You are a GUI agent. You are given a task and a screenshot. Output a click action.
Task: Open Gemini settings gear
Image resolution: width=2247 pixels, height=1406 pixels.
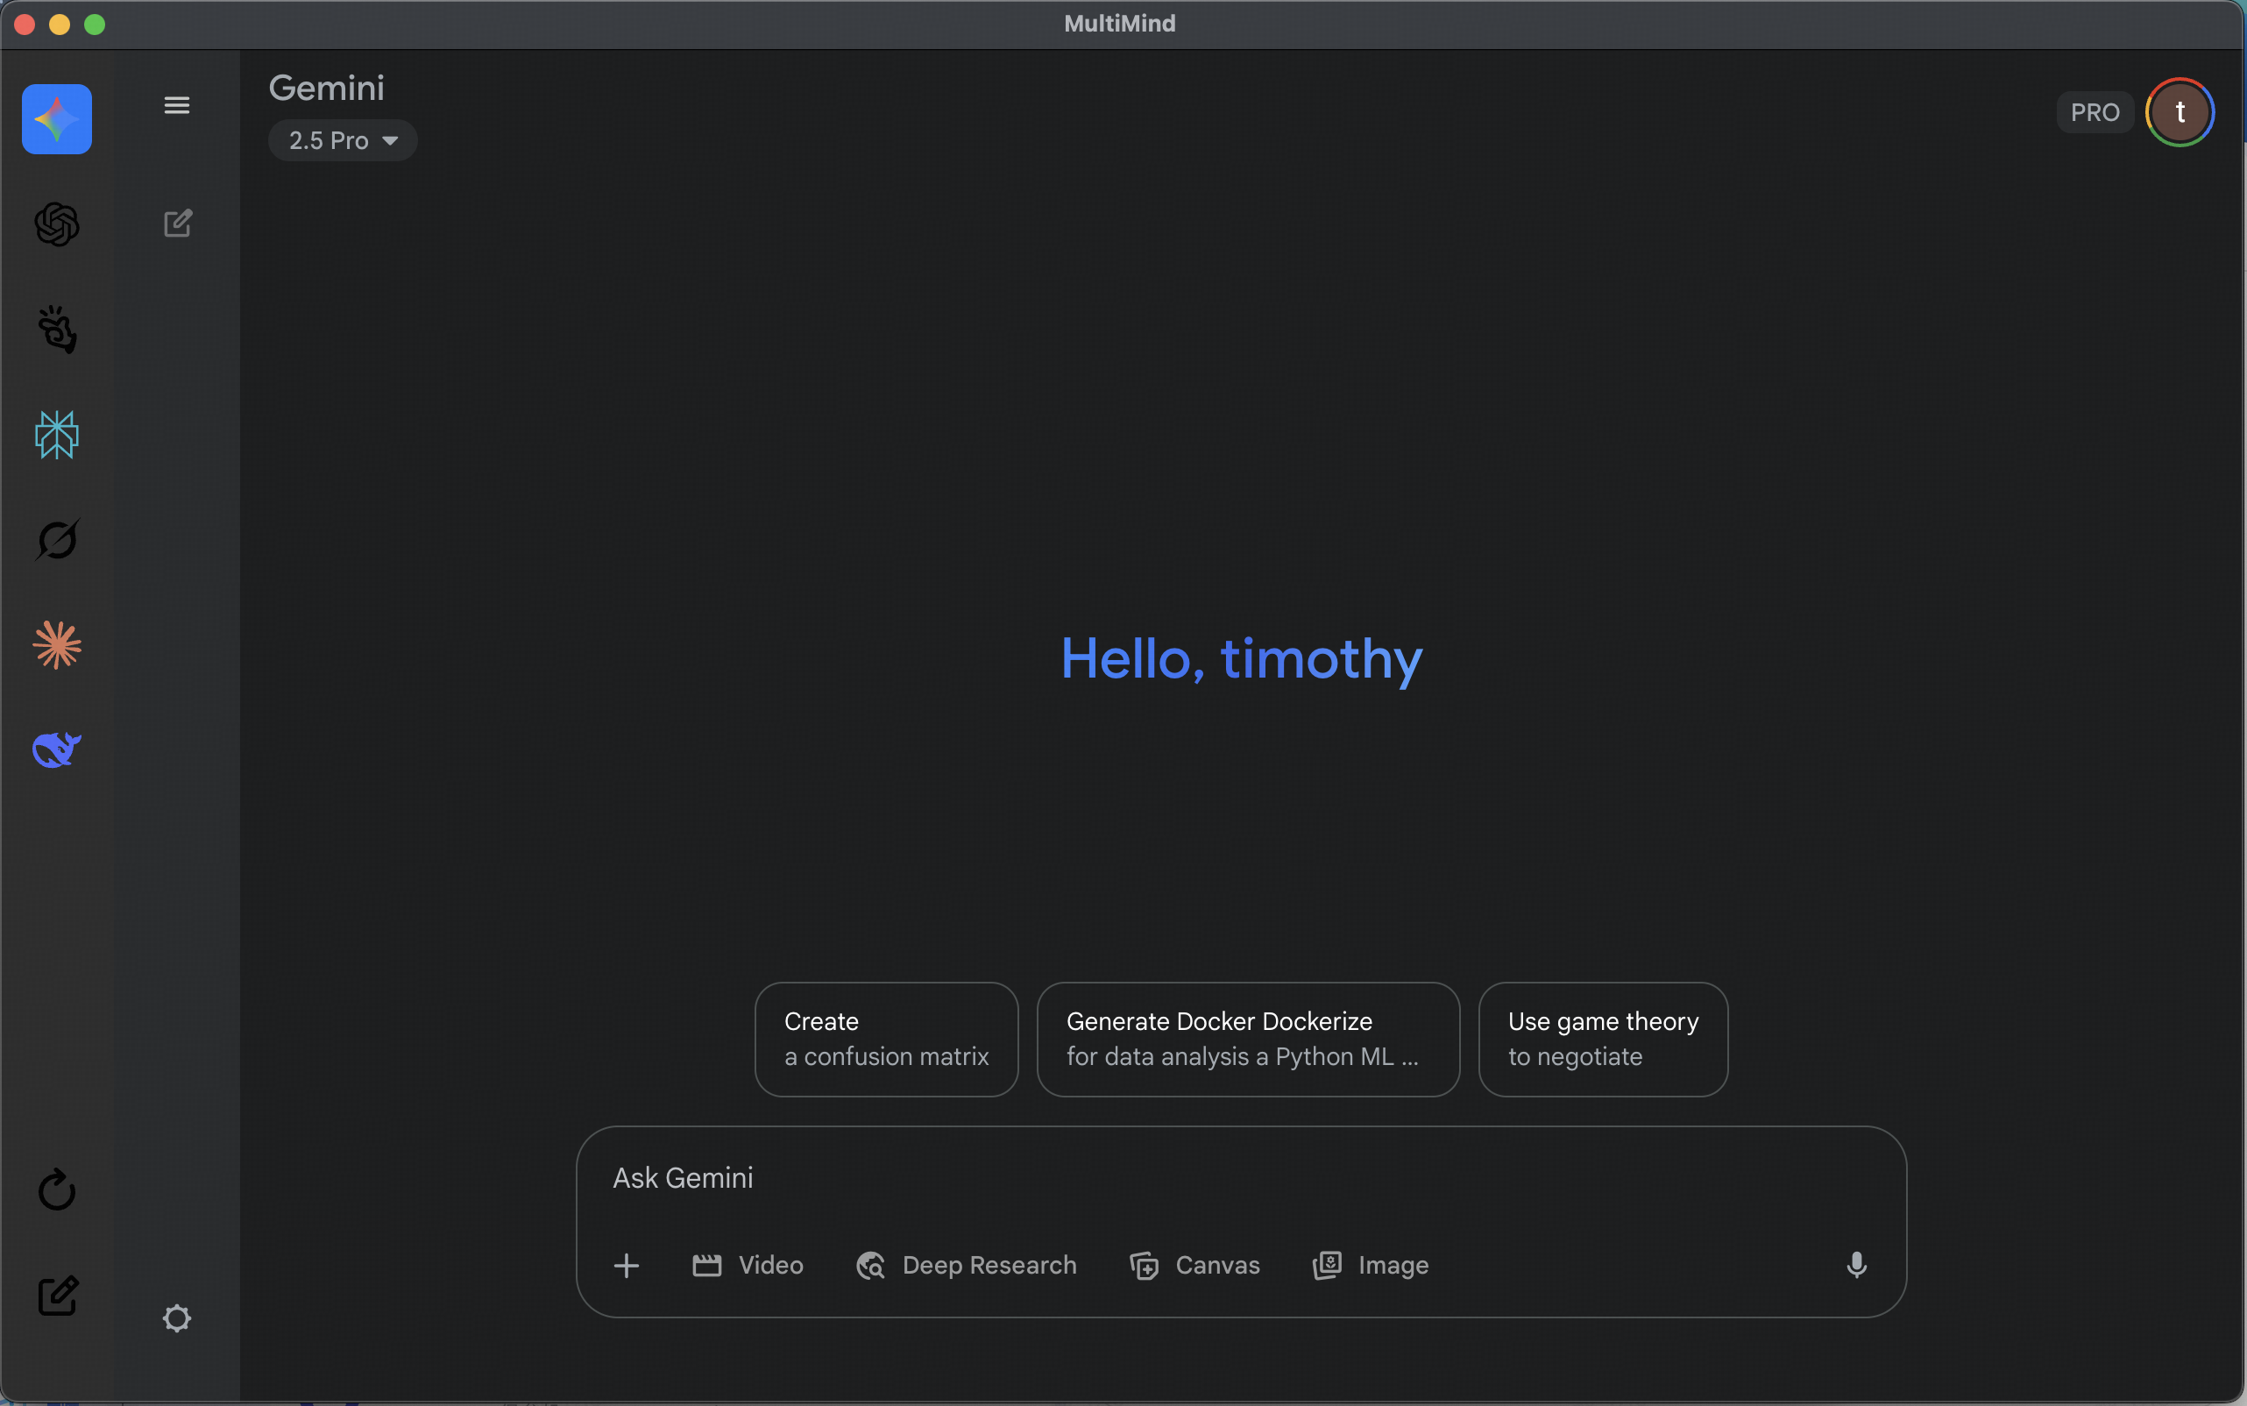[x=177, y=1317]
